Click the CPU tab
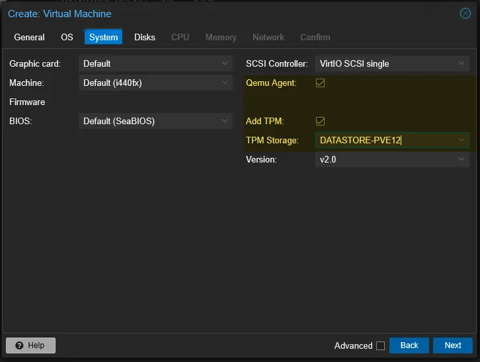This screenshot has width=480, height=362. point(180,37)
